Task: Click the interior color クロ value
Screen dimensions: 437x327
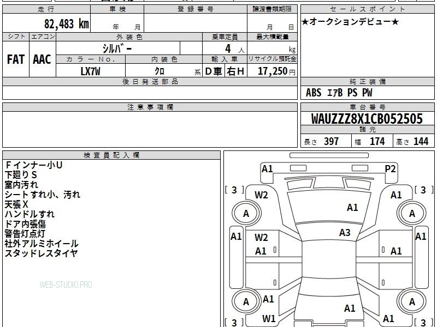Action: 160,71
